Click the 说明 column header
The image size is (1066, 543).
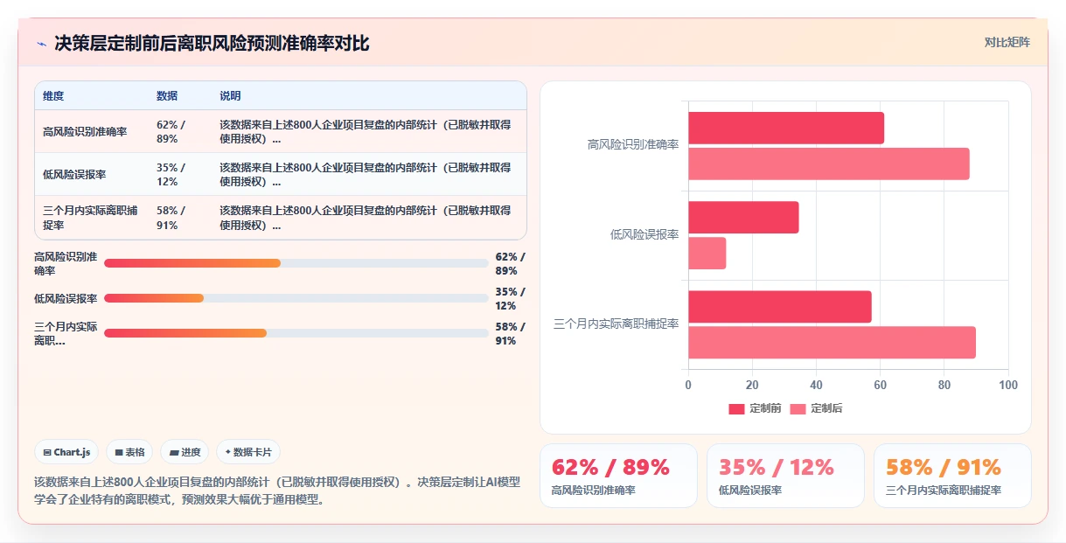tap(230, 96)
